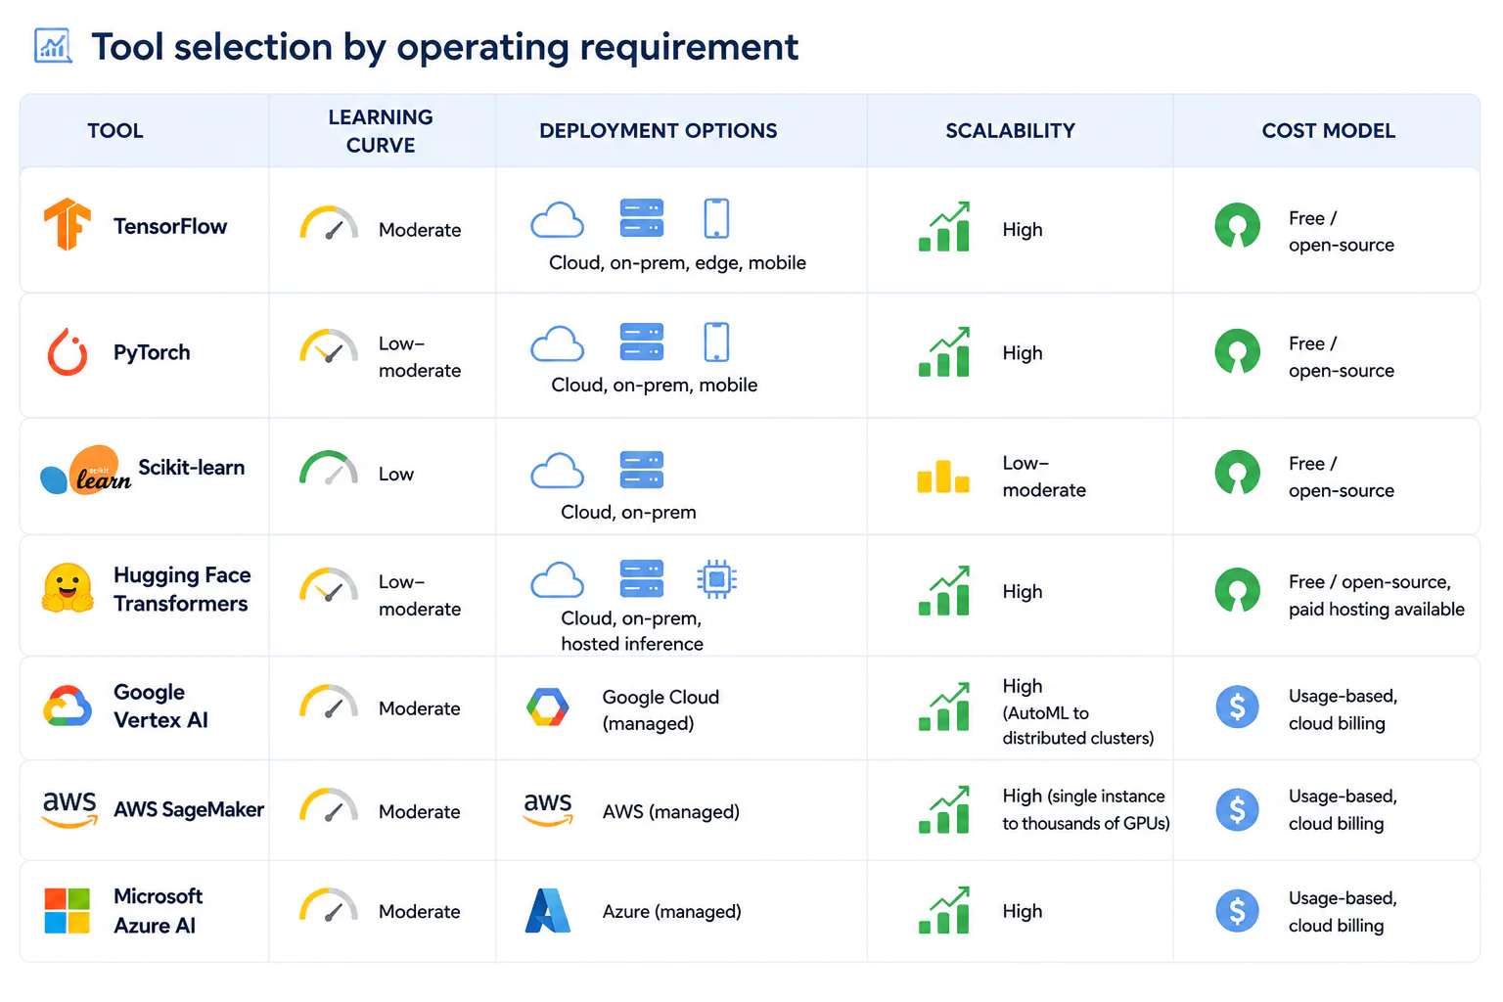Screen dimensions: 1503x1002
Task: Click the "Microsoft Azure AI" tool name
Action: click(x=159, y=911)
